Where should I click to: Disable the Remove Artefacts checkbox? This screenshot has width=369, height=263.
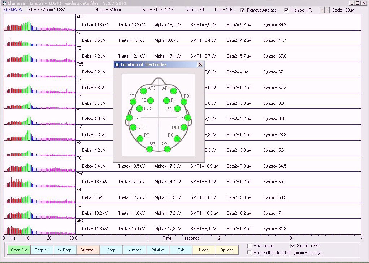point(243,10)
